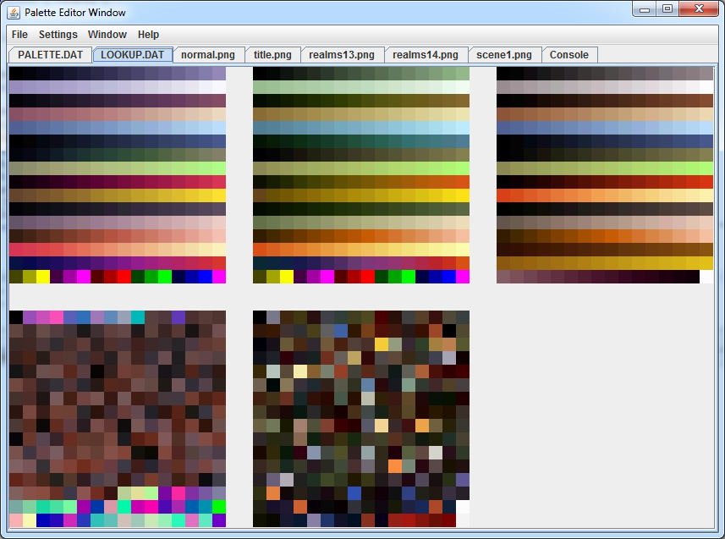Screen dimensions: 725x539
Task: Select the white swatch ending the top-right palette
Action: (706, 277)
